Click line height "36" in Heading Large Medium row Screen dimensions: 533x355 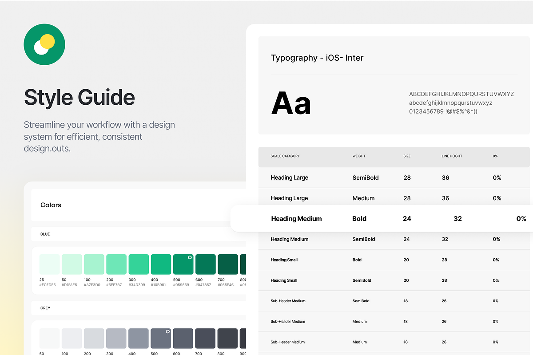click(445, 198)
